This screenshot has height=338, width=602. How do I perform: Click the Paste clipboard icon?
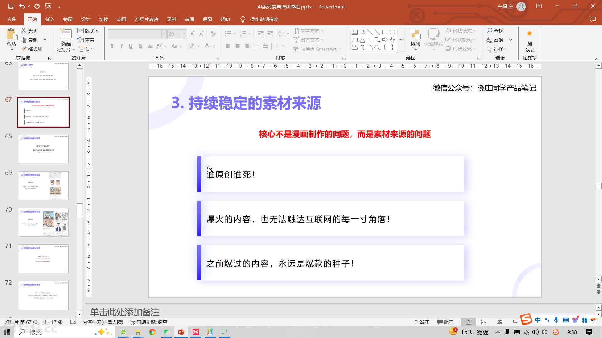(x=11, y=34)
